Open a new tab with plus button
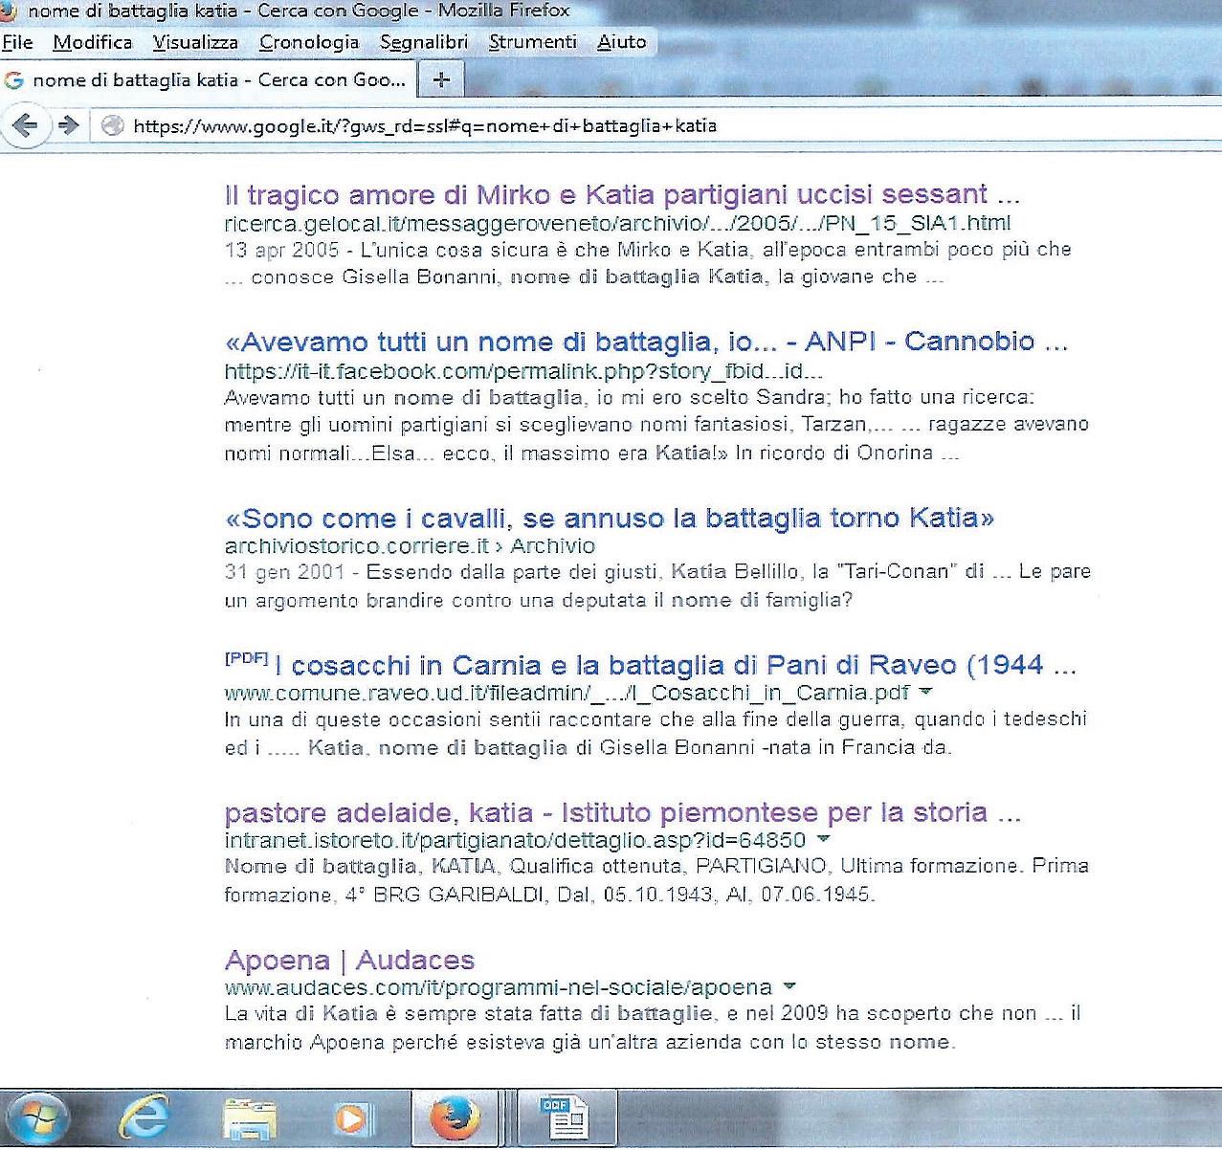 click(440, 80)
